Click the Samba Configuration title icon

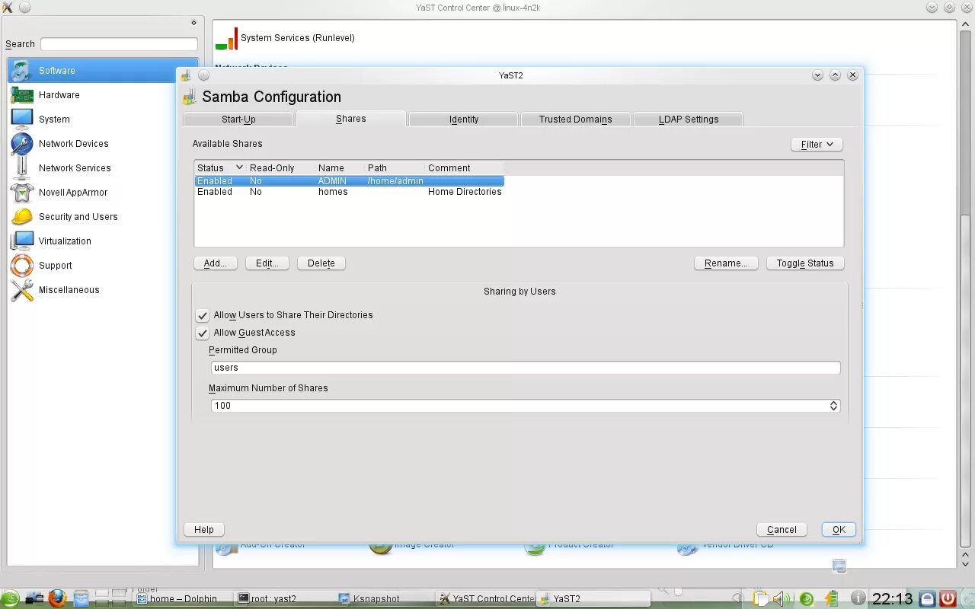click(x=189, y=97)
